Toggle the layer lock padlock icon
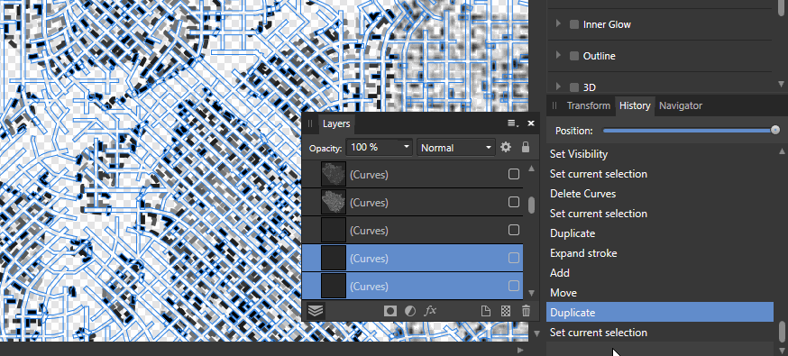 525,147
